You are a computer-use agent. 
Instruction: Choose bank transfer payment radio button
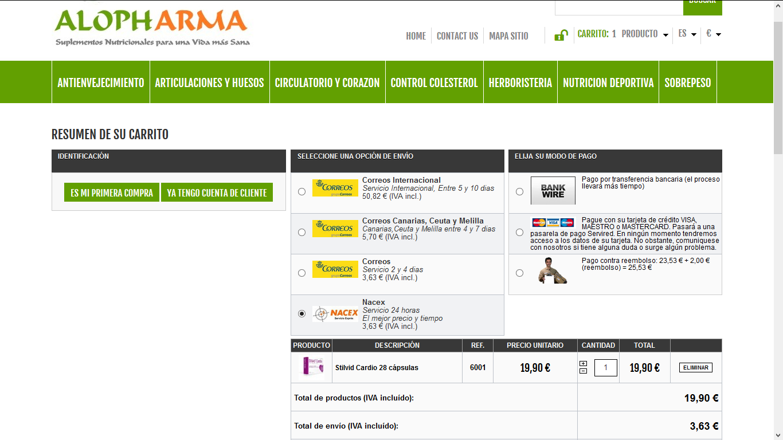[519, 192]
